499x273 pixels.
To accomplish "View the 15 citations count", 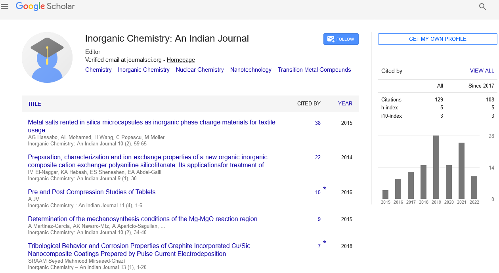I will click(x=318, y=192).
